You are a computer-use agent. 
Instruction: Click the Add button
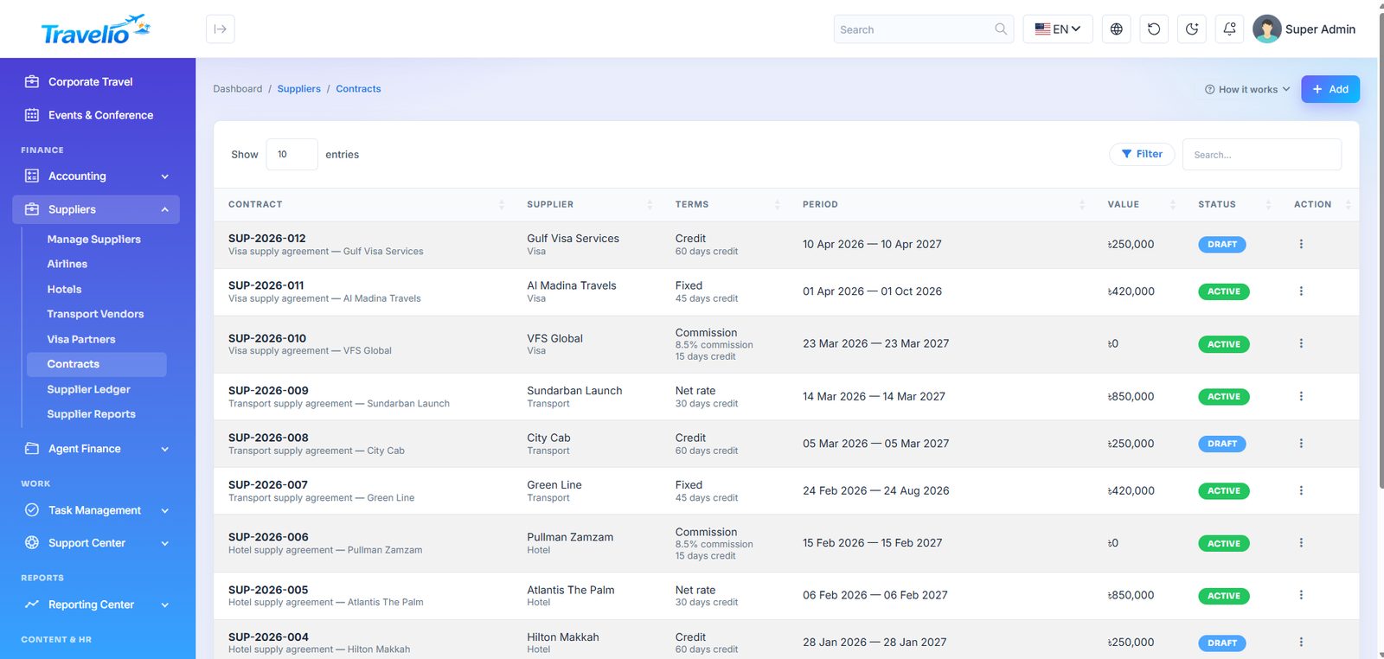1330,89
